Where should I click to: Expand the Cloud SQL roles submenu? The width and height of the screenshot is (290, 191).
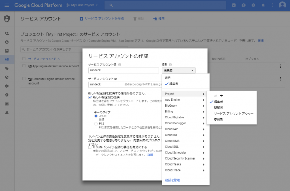click(186, 147)
